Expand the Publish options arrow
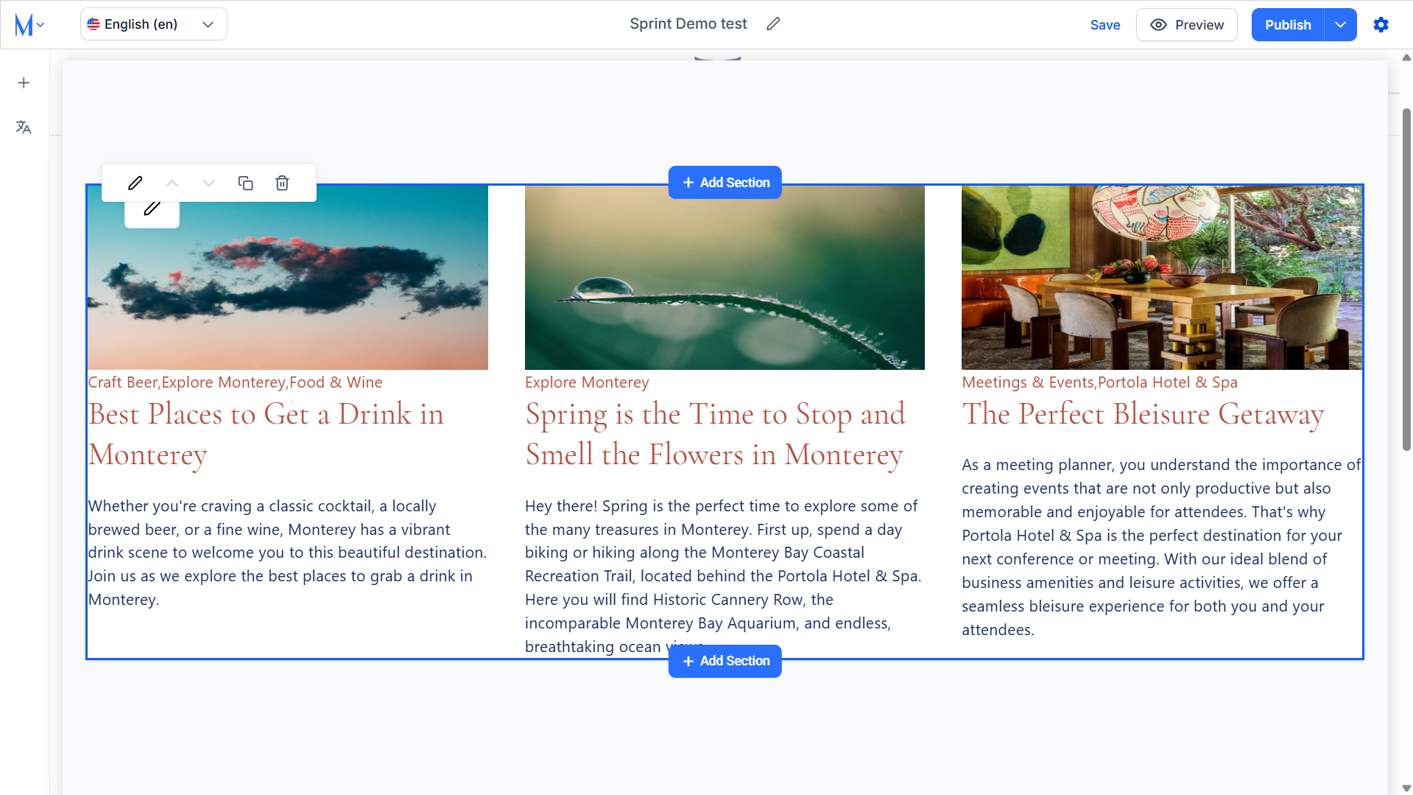The image size is (1413, 795). coord(1340,25)
